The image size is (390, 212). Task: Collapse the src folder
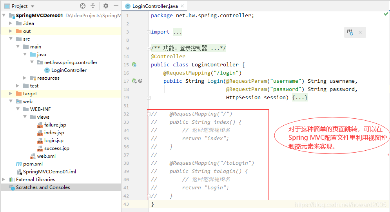[x=11, y=39]
